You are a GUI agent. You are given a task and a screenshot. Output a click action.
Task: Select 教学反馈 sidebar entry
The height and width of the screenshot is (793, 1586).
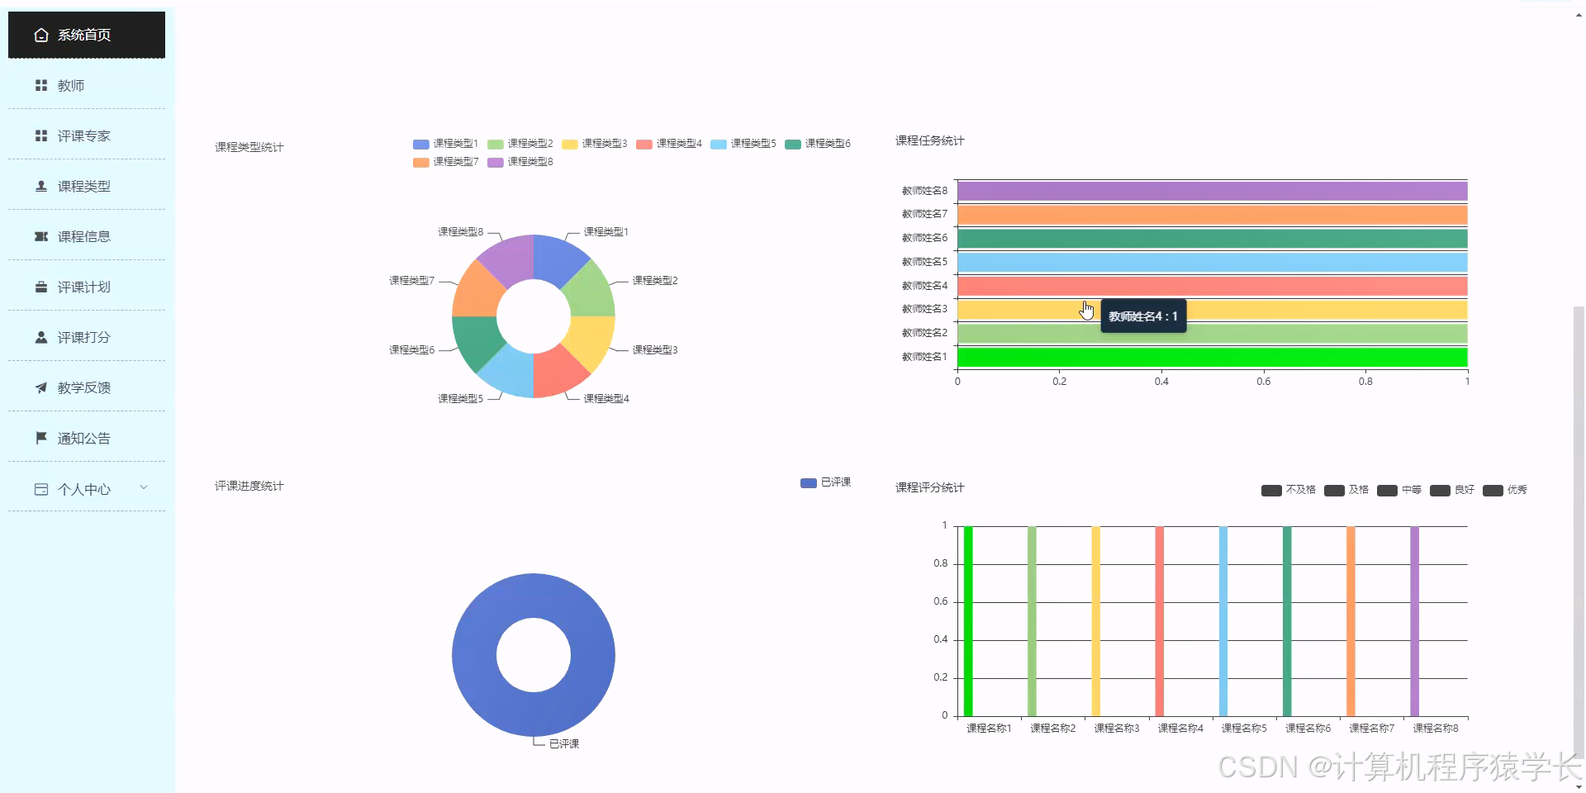point(87,387)
